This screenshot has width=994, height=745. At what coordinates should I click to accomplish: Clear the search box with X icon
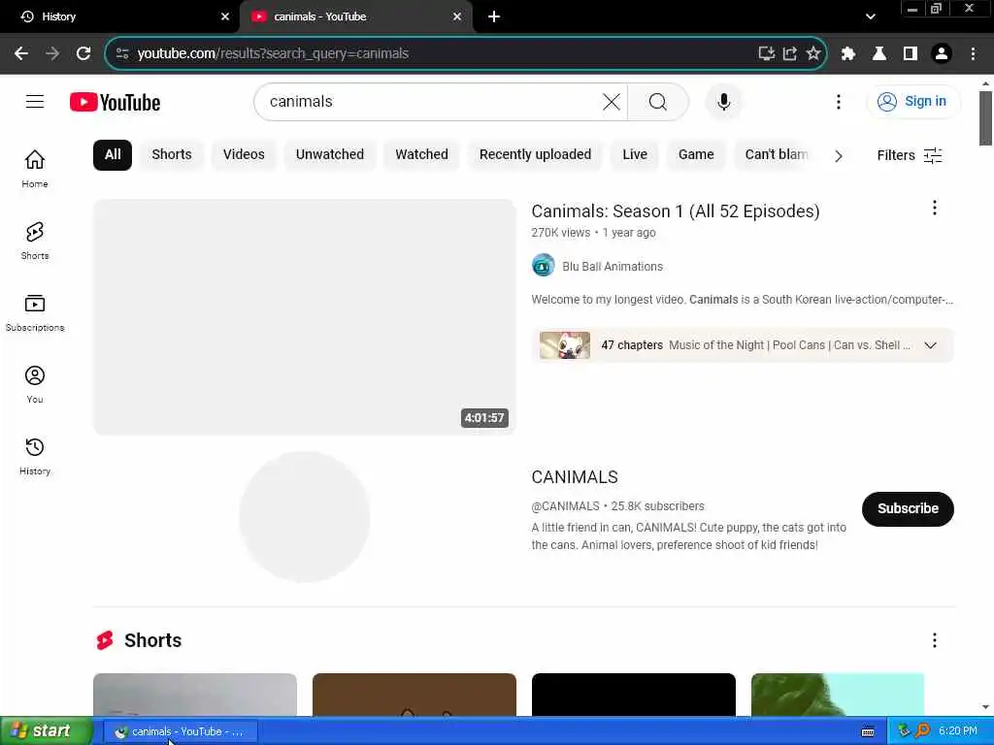click(612, 101)
